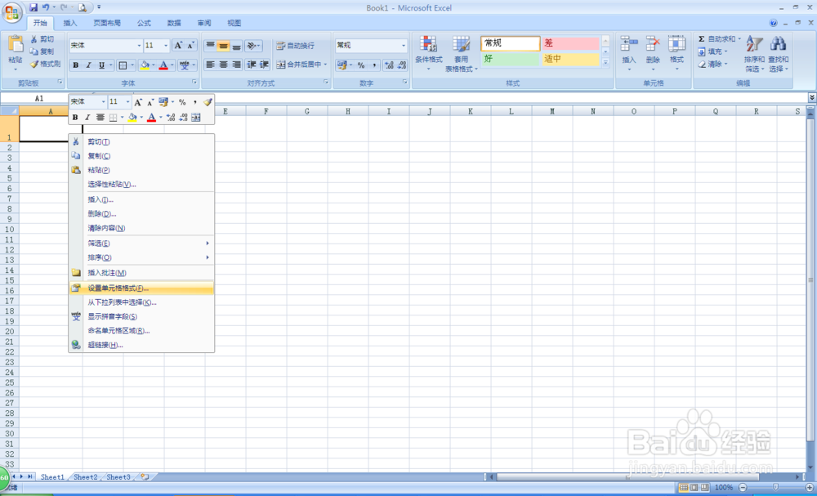Choose Clear Contents (清除内容) in context menu
This screenshot has width=817, height=496.
tap(141, 228)
